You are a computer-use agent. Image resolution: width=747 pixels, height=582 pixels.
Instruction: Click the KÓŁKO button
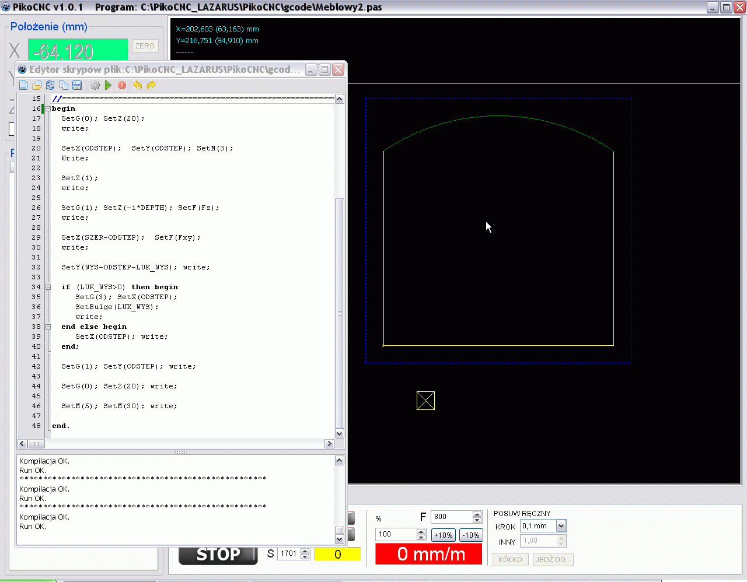pos(511,559)
